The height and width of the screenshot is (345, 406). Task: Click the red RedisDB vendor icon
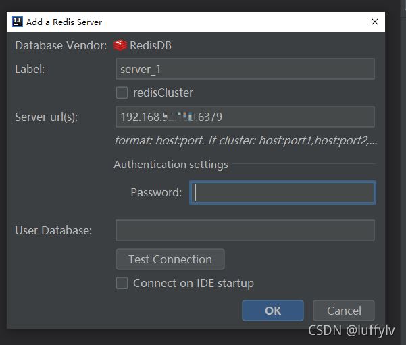pyautogui.click(x=120, y=45)
